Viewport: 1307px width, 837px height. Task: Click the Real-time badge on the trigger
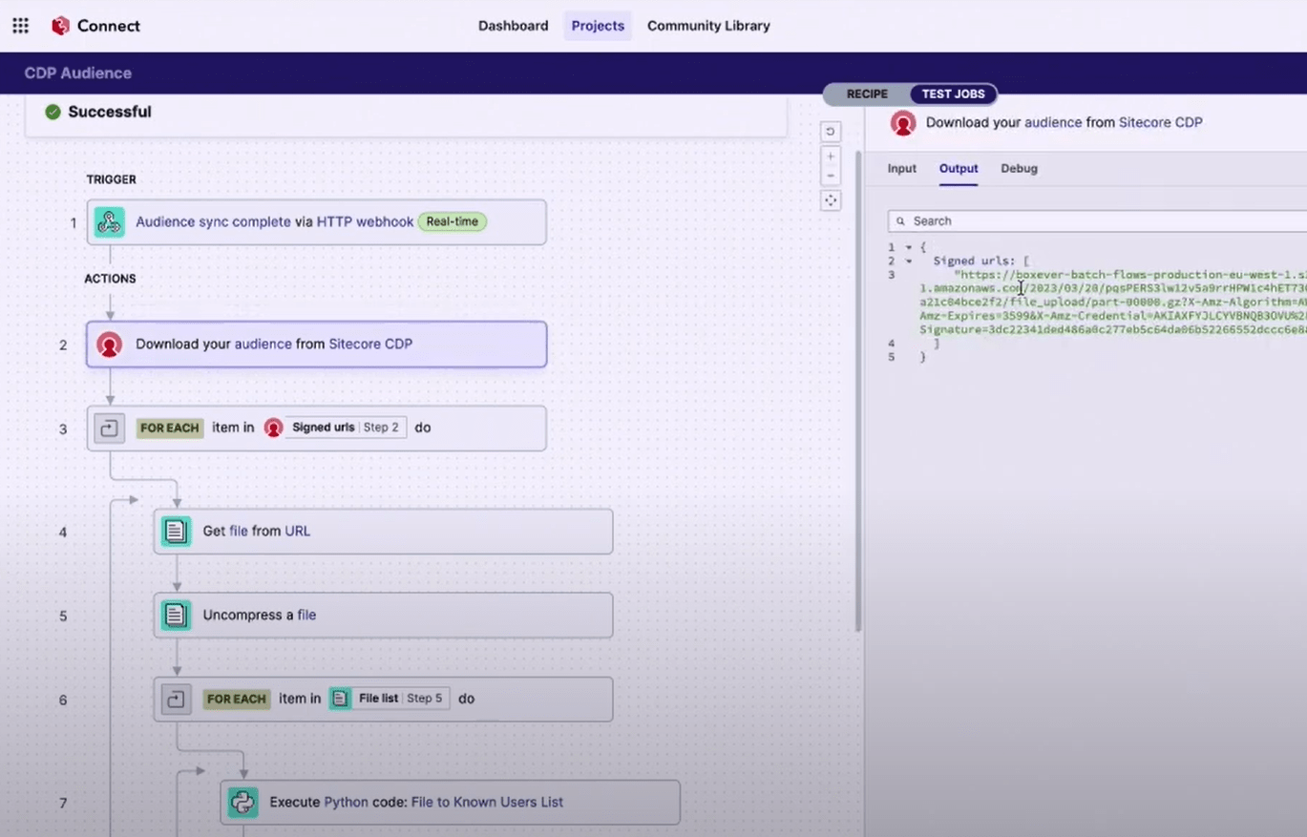[x=453, y=221]
